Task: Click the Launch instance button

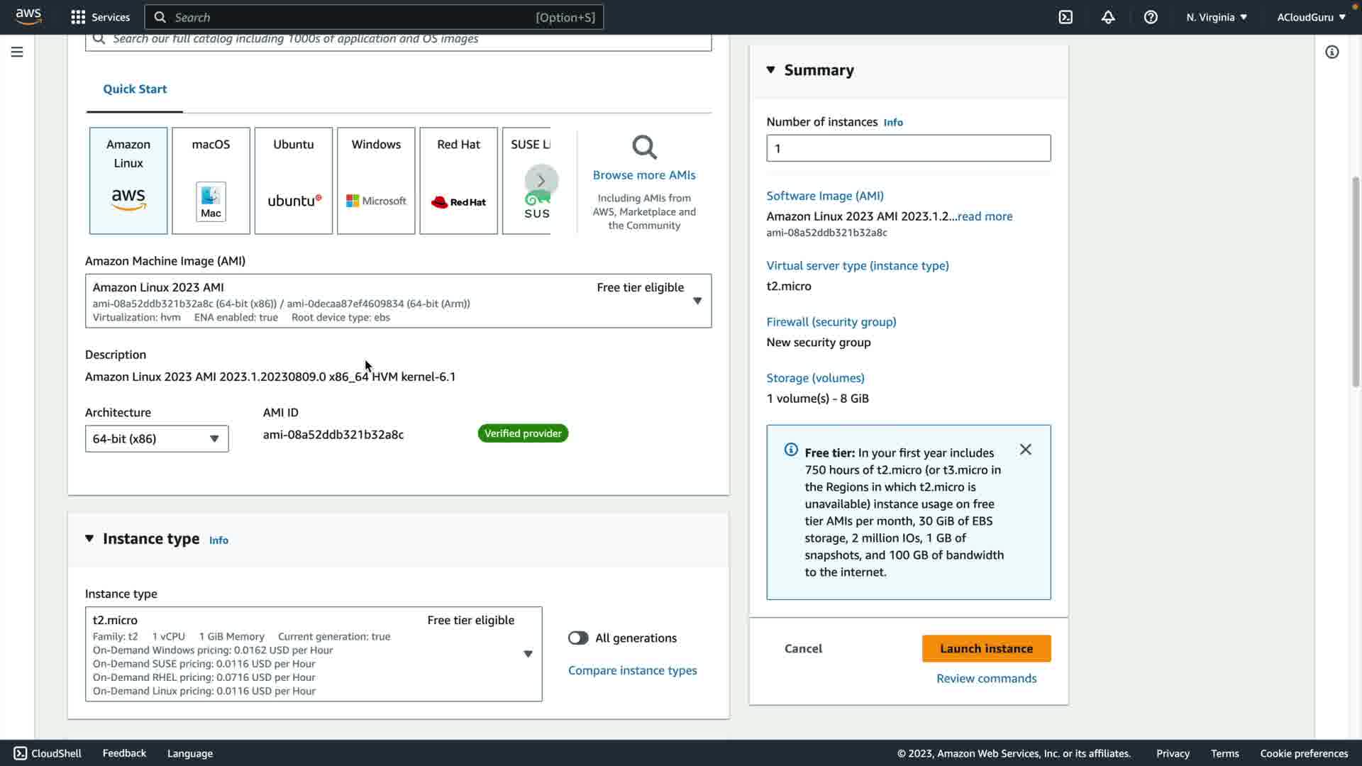Action: (x=986, y=648)
